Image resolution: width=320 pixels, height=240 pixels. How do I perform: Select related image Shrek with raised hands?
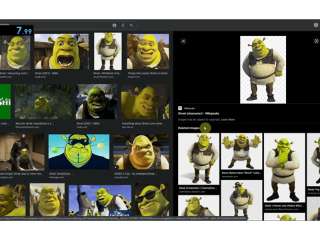[x=241, y=151]
